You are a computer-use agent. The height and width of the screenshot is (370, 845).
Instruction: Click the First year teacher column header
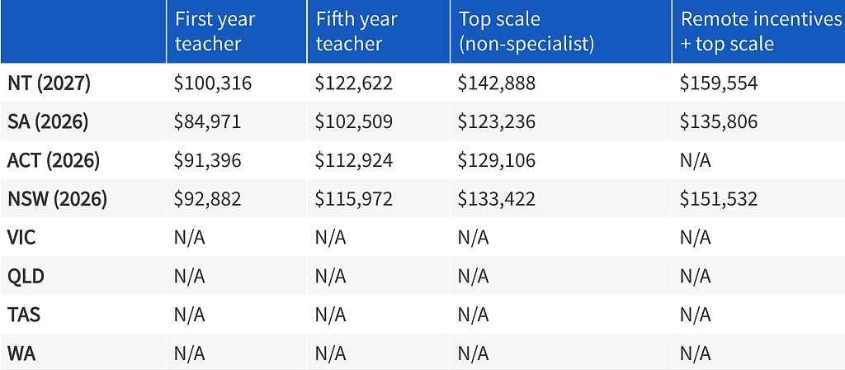pyautogui.click(x=215, y=31)
